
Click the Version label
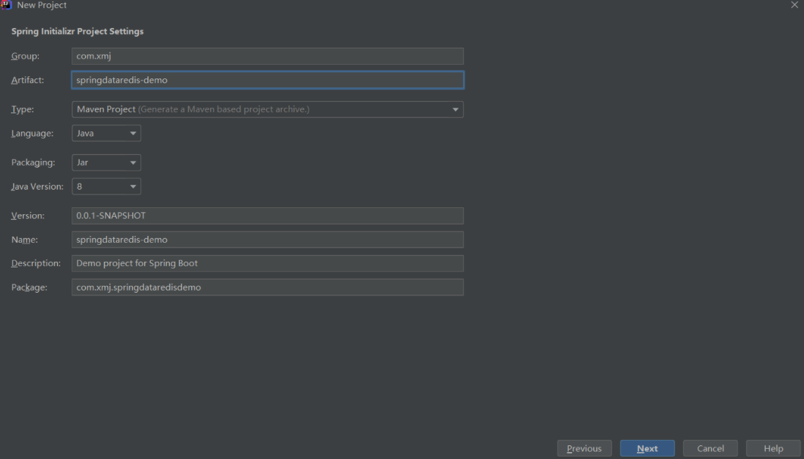coord(28,216)
